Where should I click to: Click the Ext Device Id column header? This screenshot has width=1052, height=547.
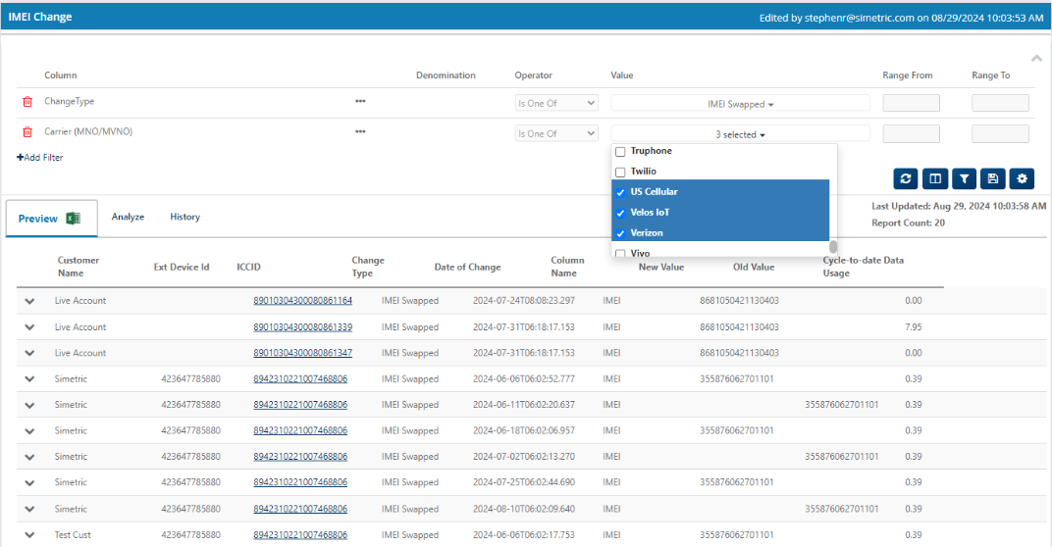[182, 267]
